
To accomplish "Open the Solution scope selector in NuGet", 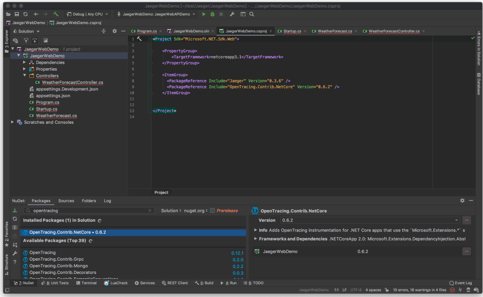I will click(171, 210).
